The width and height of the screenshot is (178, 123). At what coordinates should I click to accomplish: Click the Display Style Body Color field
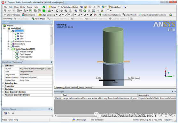36,80
